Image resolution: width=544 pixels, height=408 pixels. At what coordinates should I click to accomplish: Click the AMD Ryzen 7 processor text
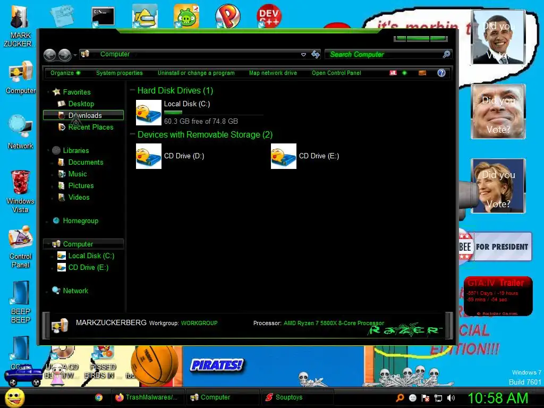coord(334,323)
